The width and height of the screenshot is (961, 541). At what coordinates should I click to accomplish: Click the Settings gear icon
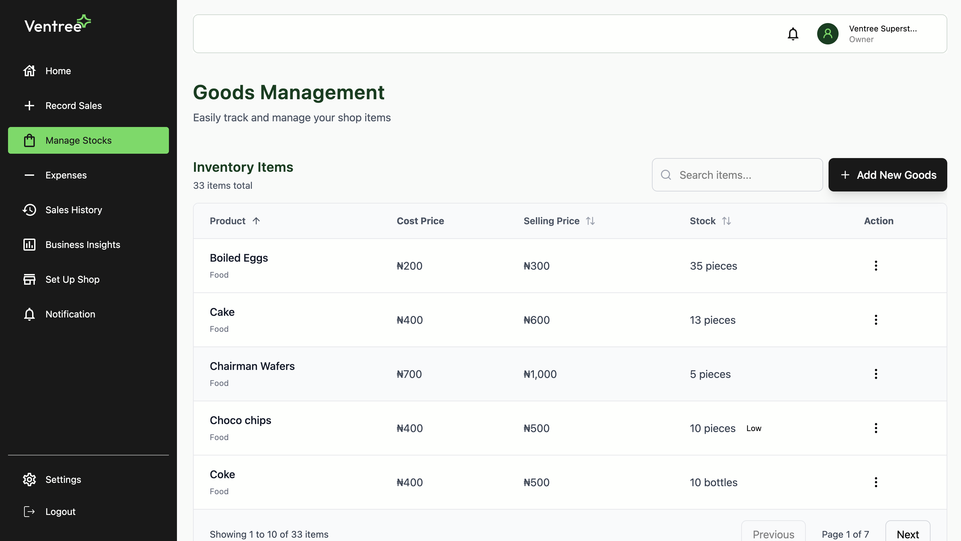point(29,480)
